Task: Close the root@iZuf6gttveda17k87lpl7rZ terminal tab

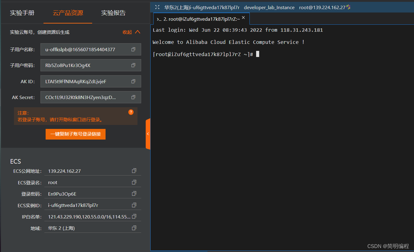Action: [x=243, y=18]
